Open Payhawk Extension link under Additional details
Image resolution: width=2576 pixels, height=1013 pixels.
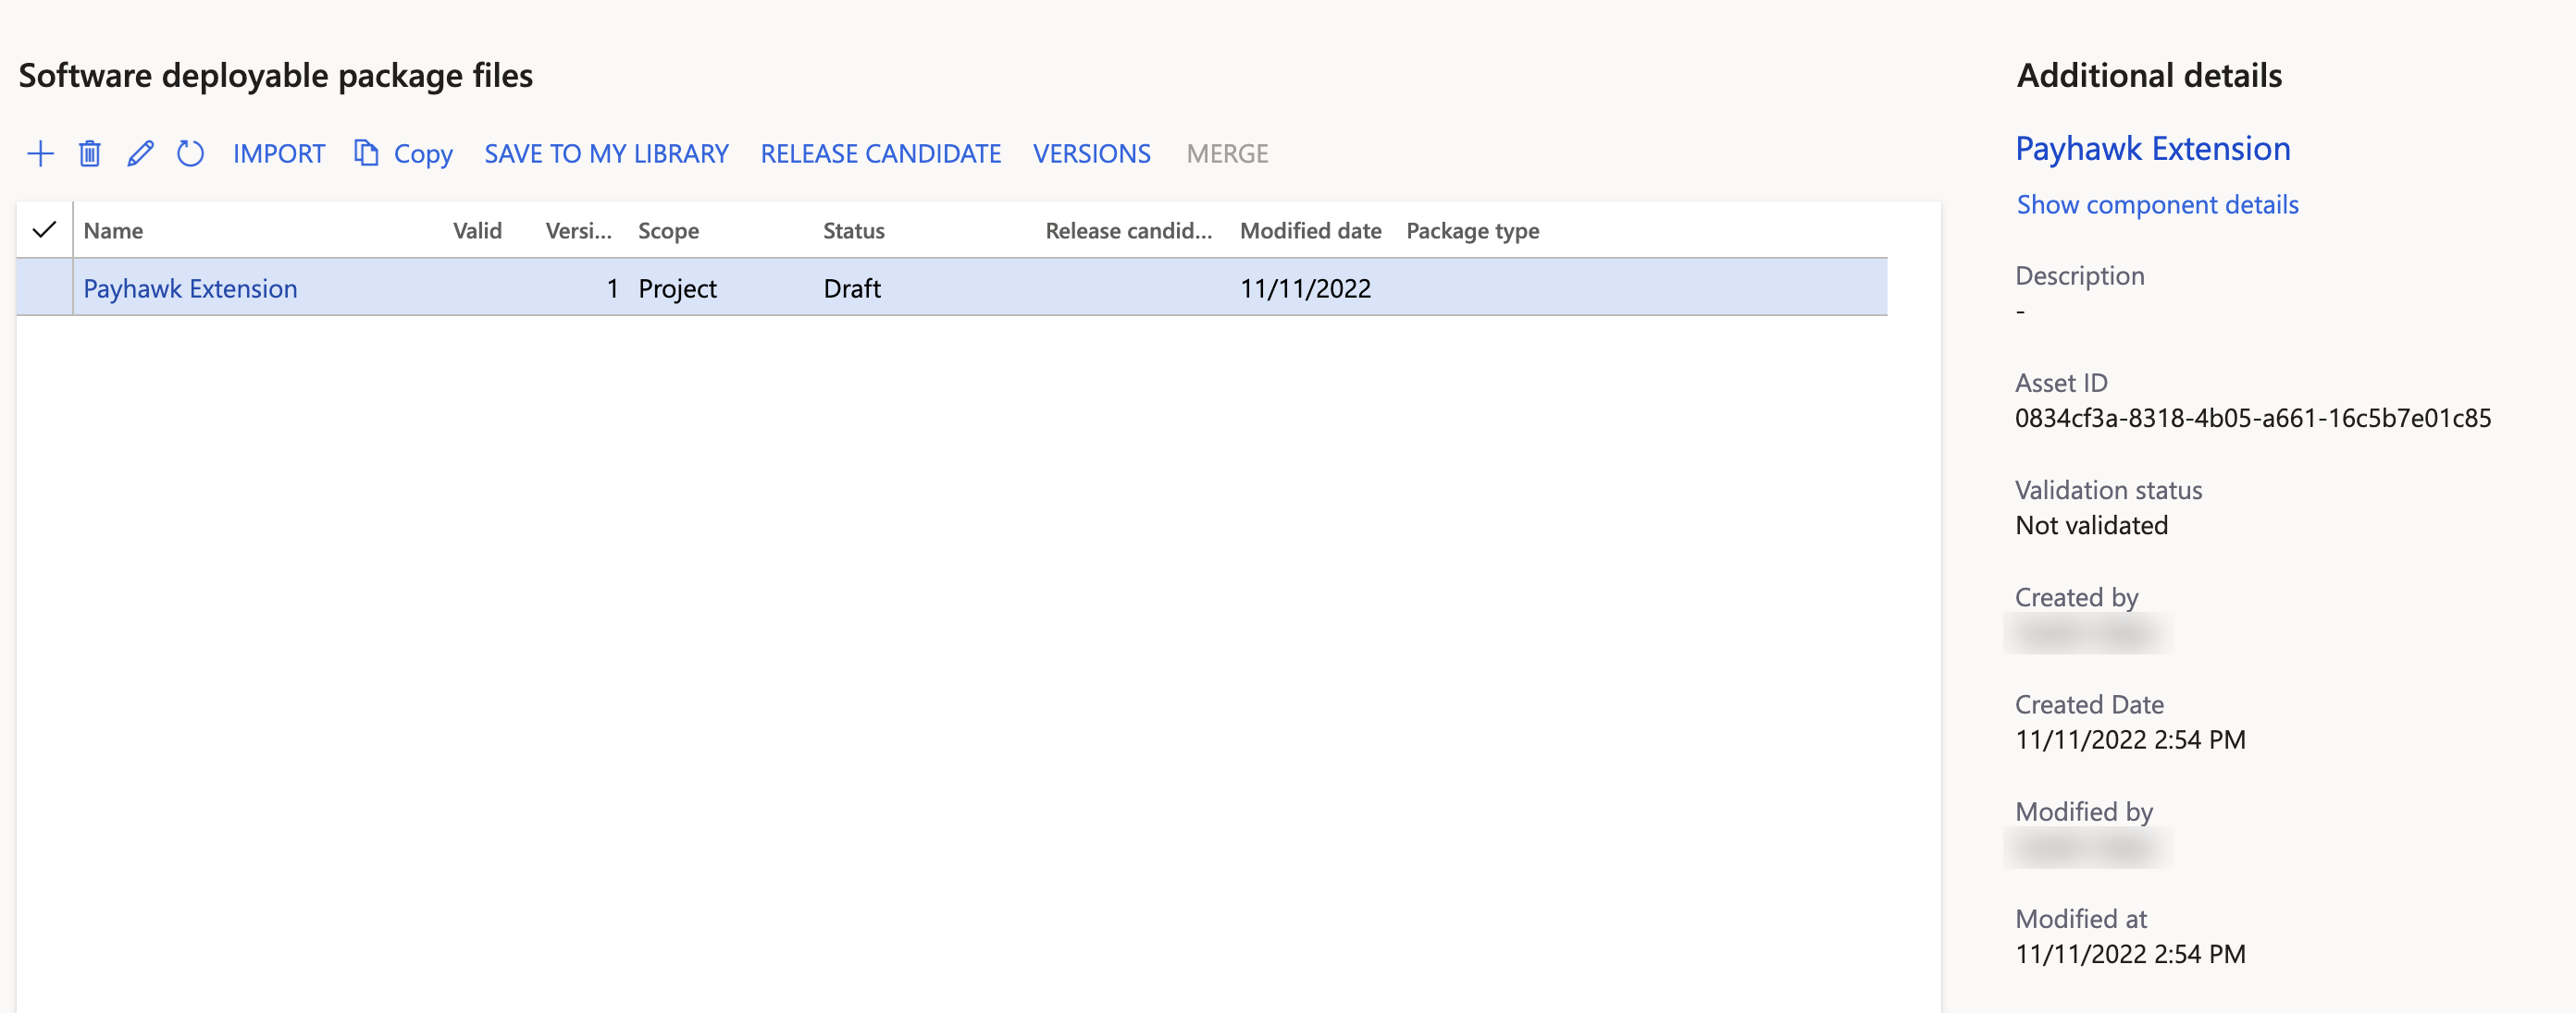pyautogui.click(x=2152, y=149)
